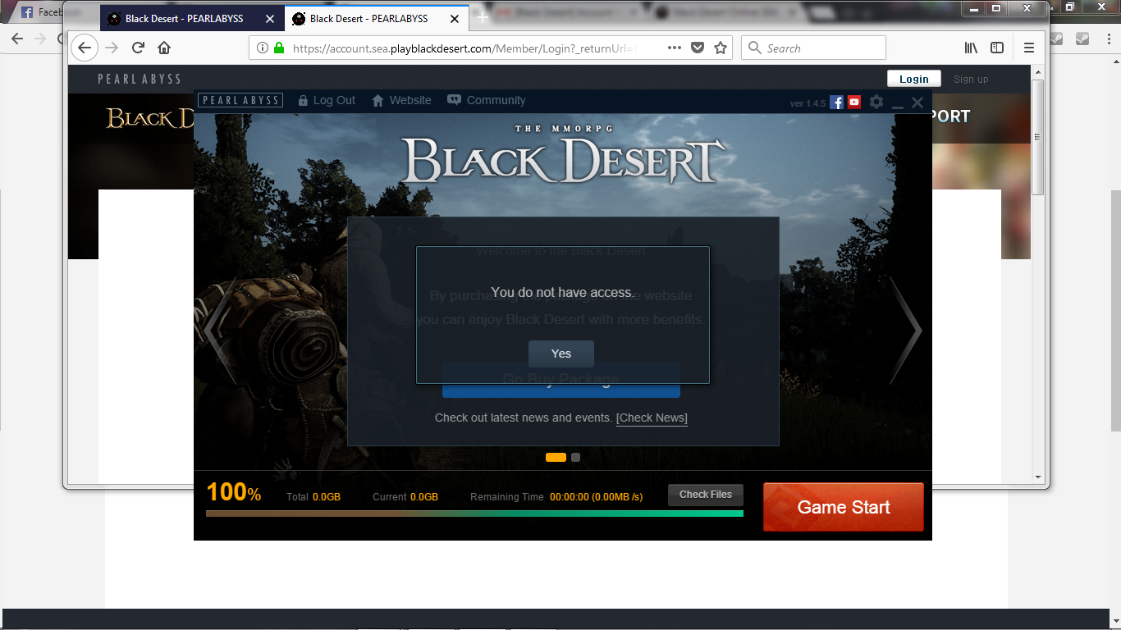
Task: Start the game with Game Start
Action: [844, 507]
